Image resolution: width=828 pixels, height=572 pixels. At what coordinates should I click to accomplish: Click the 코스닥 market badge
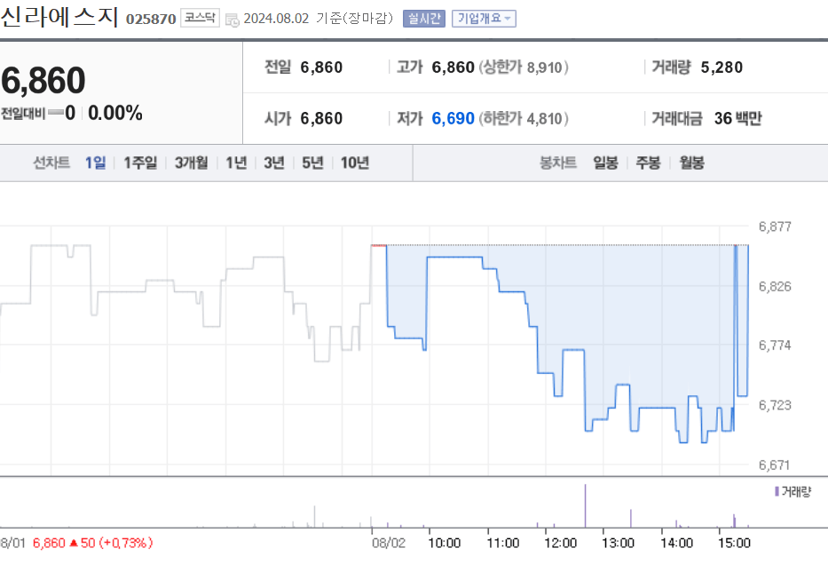point(200,15)
